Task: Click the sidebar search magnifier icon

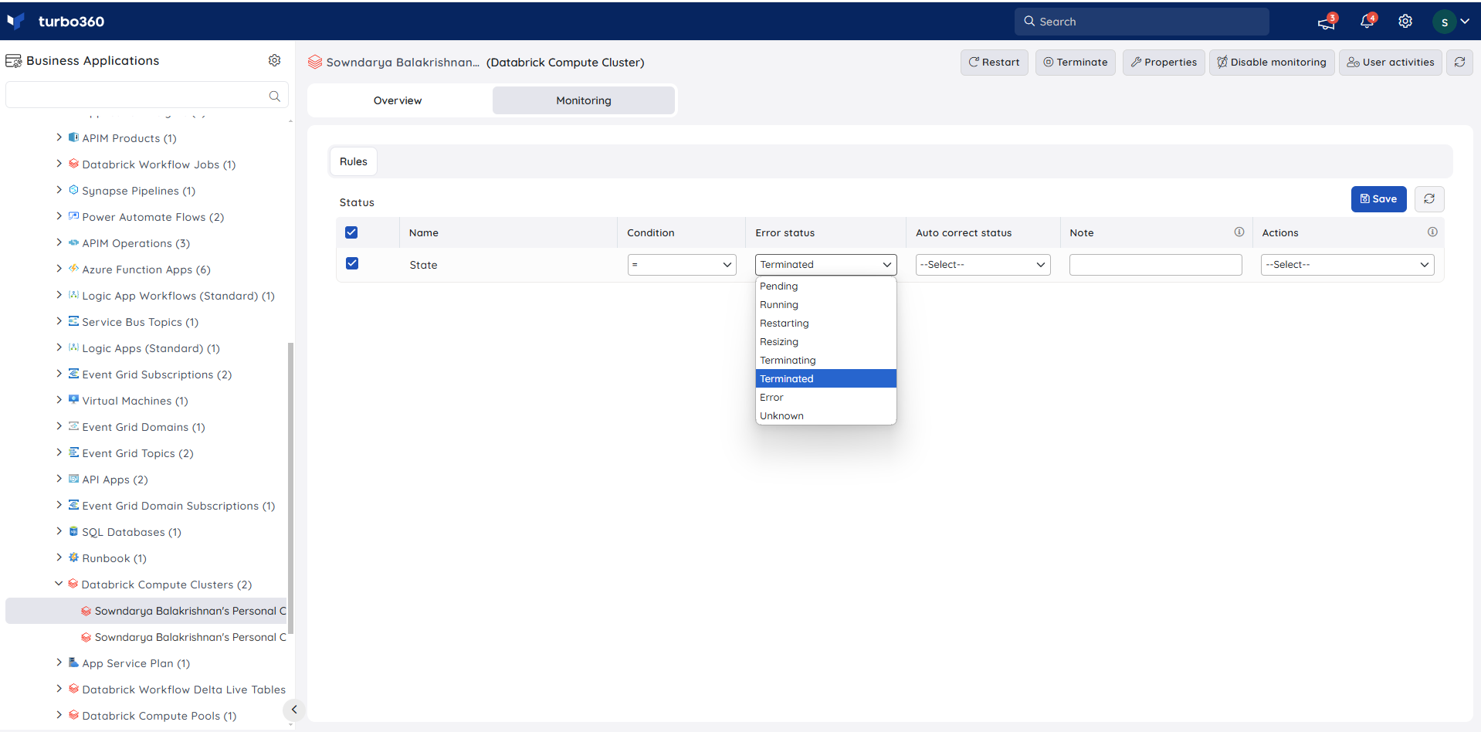Action: tap(274, 96)
